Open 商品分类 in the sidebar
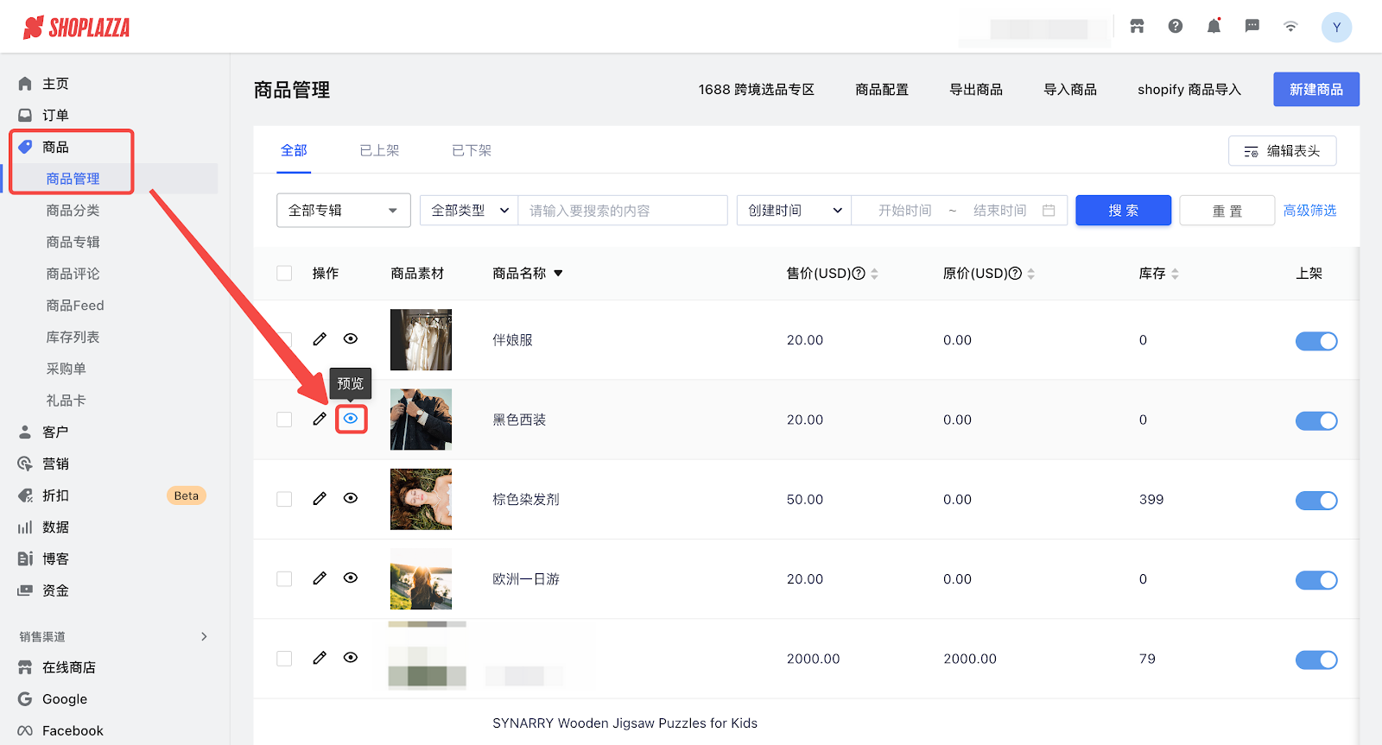The width and height of the screenshot is (1382, 745). [x=73, y=211]
